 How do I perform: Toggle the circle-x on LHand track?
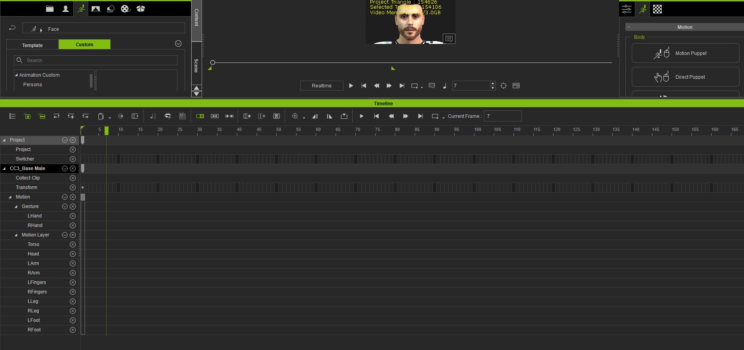coord(73,216)
